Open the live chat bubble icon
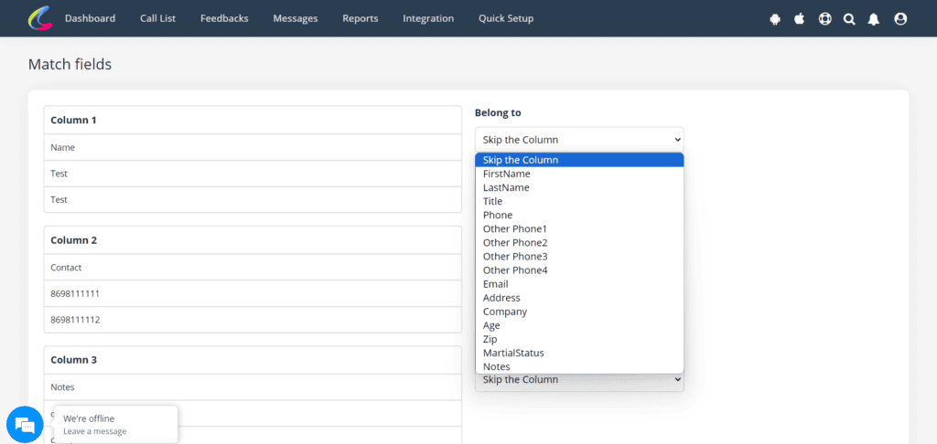Screen dimensions: 937x444 point(25,425)
